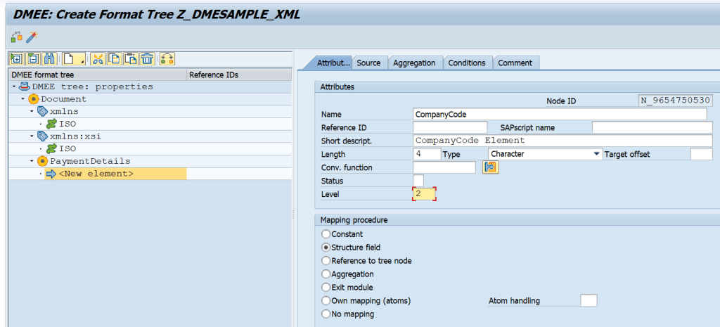The height and width of the screenshot is (327, 720).
Task: Click the Reference IDs column header
Action: pos(239,75)
